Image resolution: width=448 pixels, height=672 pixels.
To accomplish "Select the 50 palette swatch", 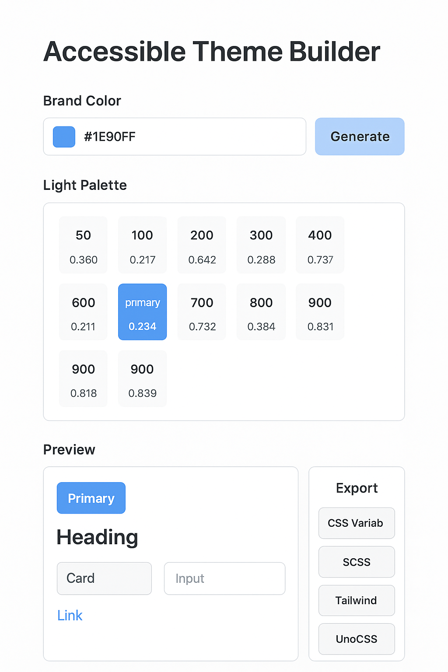I will pyautogui.click(x=83, y=245).
